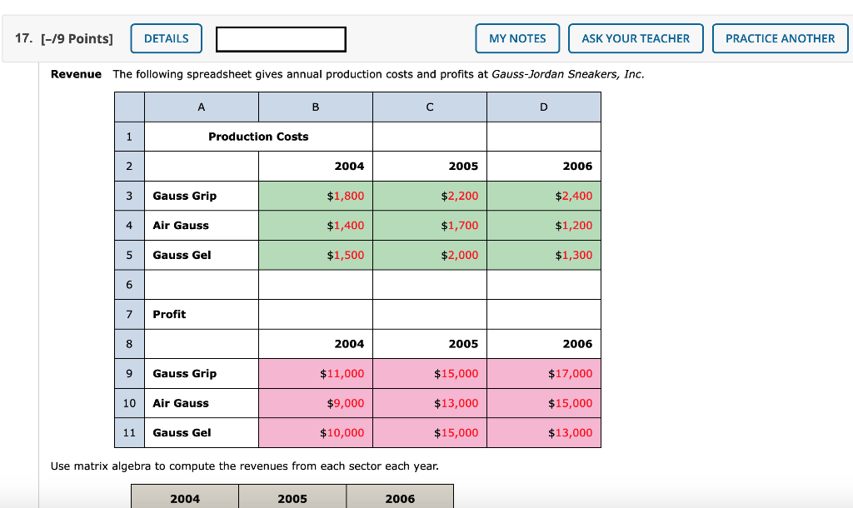Click 2004 header in answer table below
This screenshot has height=508, width=853.
[x=185, y=498]
